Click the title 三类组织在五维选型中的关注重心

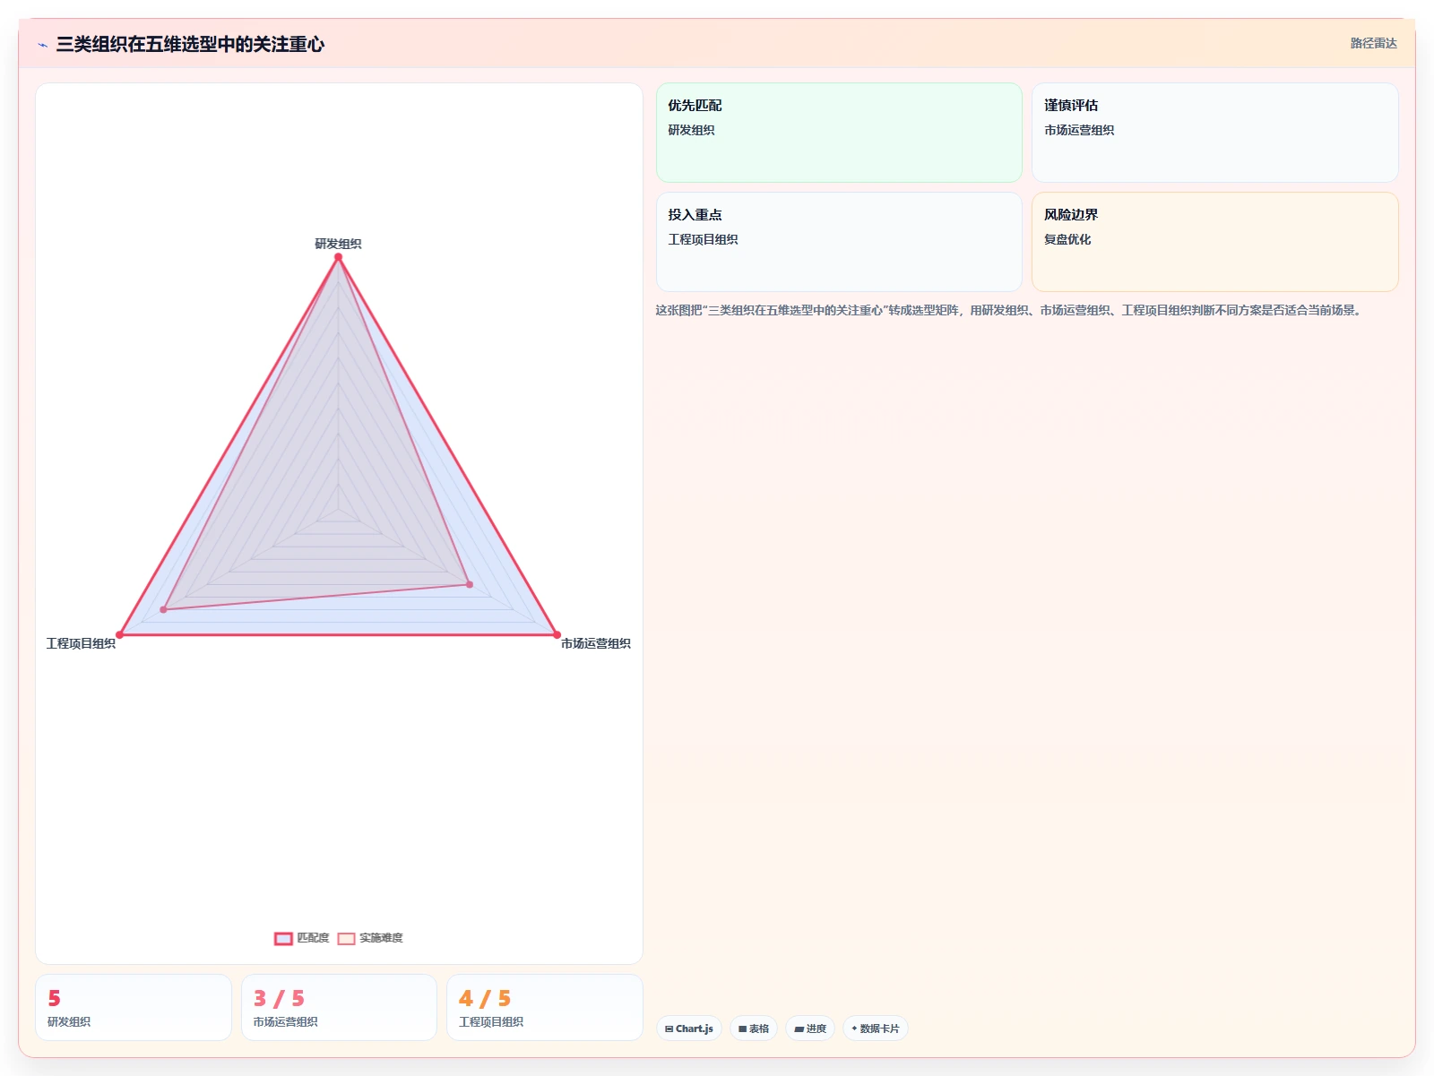point(190,44)
